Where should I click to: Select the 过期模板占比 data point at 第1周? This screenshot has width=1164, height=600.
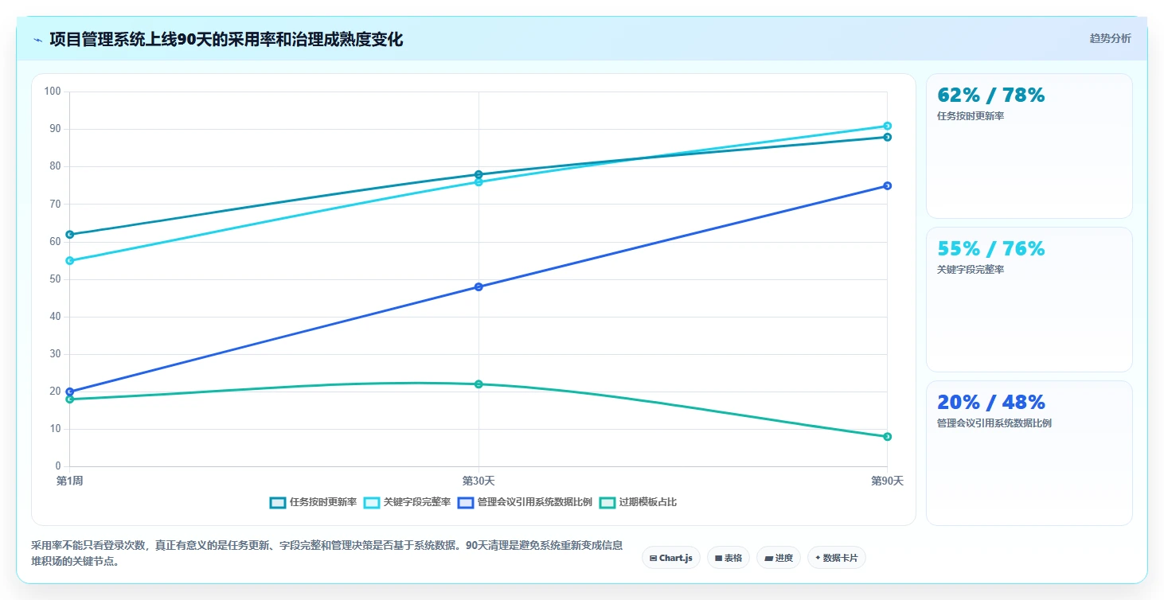click(x=70, y=399)
